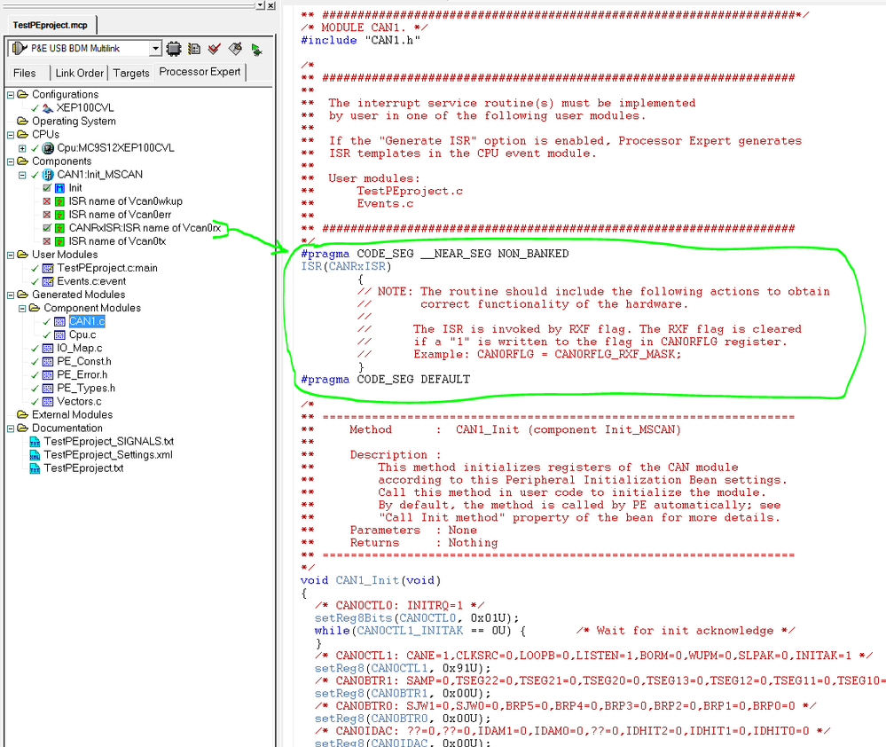Screen dimensions: 886x747
Task: Switch to the Files tab
Action: click(x=24, y=73)
